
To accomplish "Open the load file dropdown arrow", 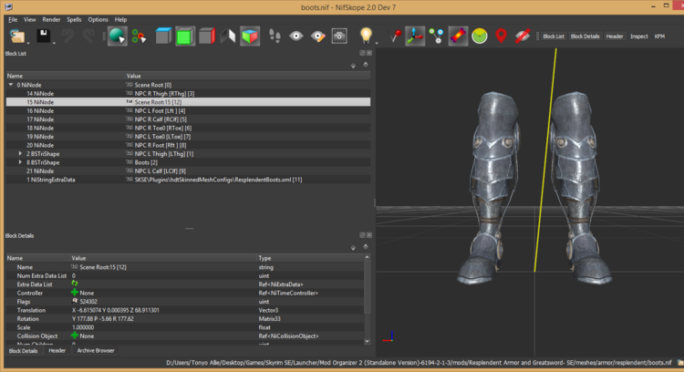I will (28, 43).
